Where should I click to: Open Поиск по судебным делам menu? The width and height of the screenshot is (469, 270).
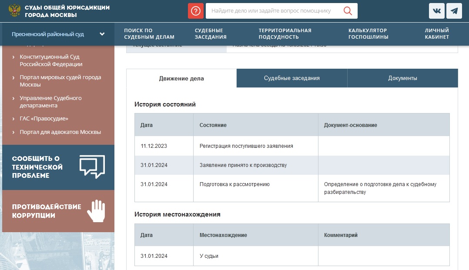click(149, 33)
